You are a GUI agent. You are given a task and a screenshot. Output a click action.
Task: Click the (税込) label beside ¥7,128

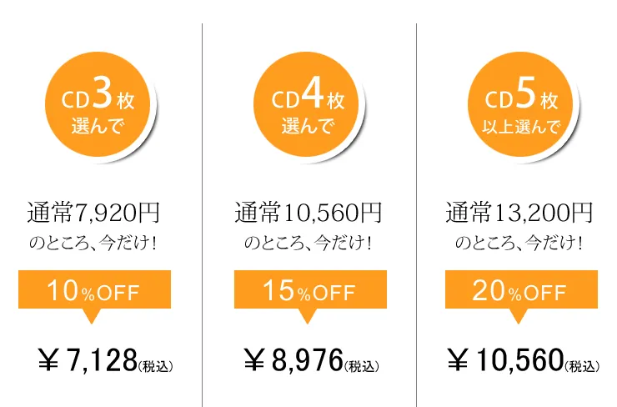[x=155, y=366]
